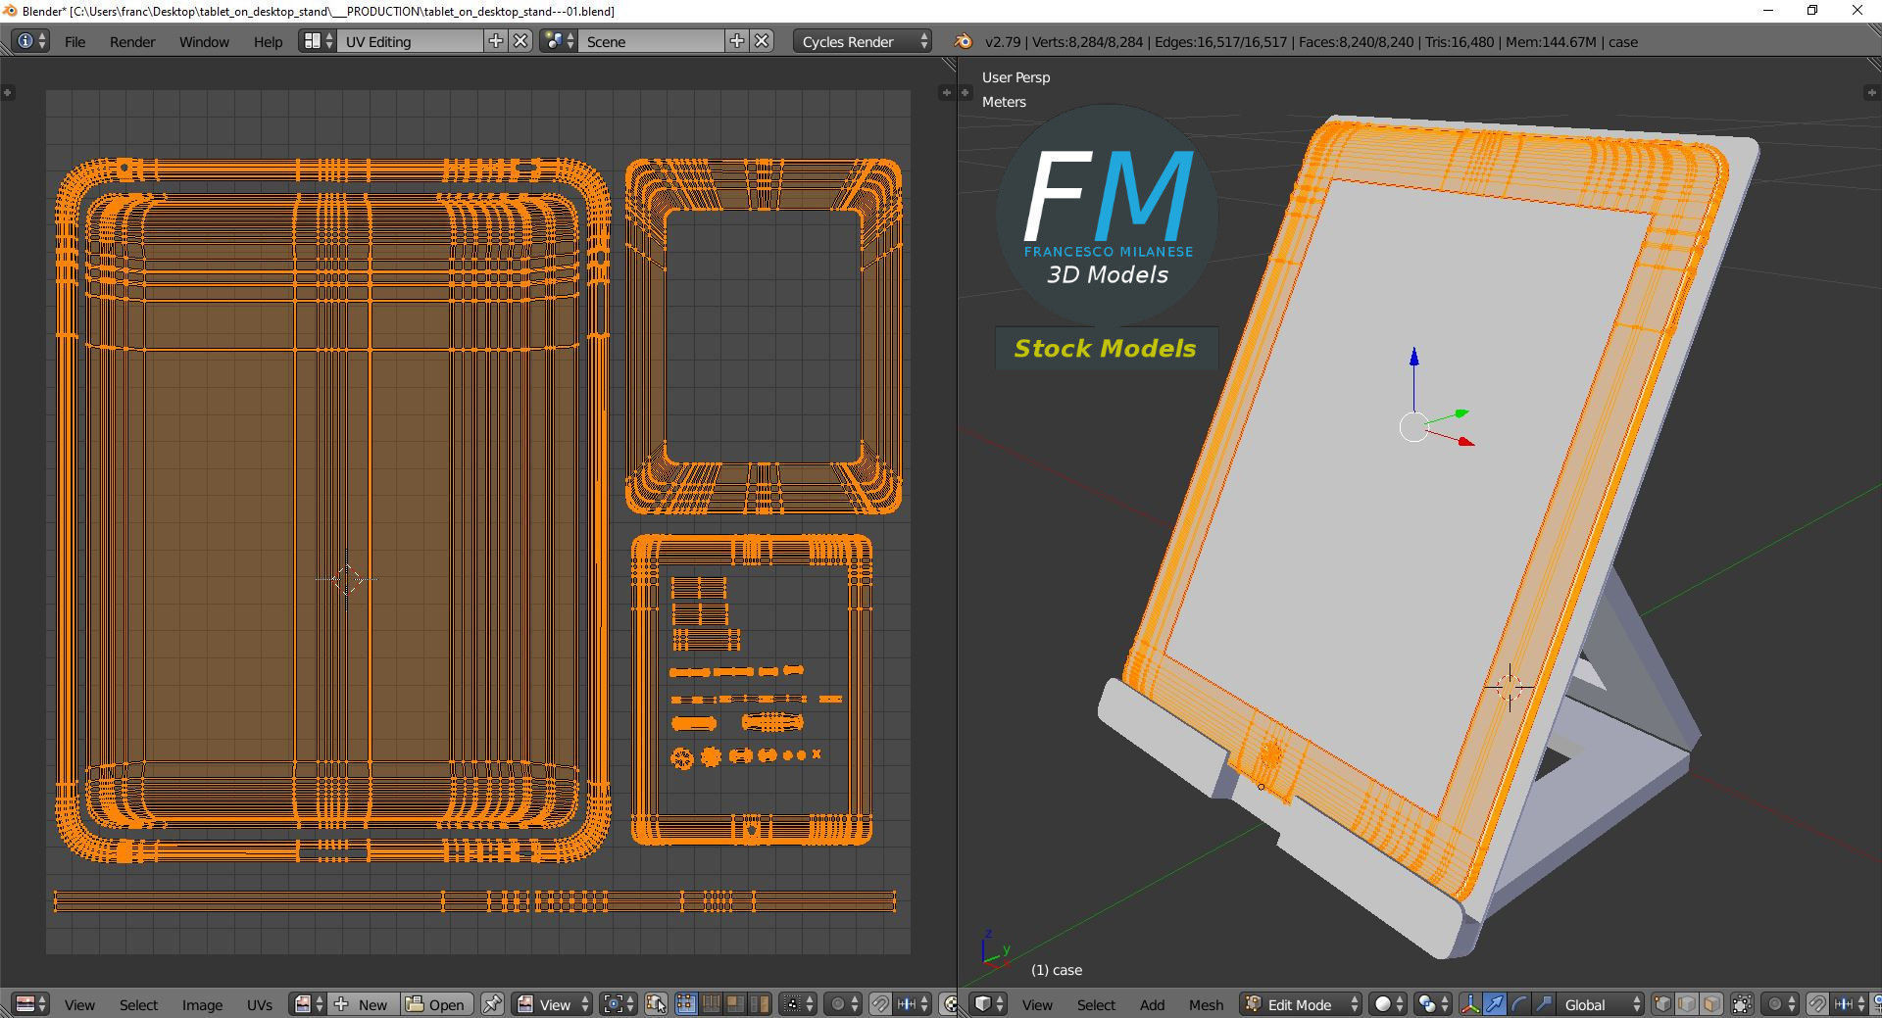Open the scene browser icon

tap(559, 41)
